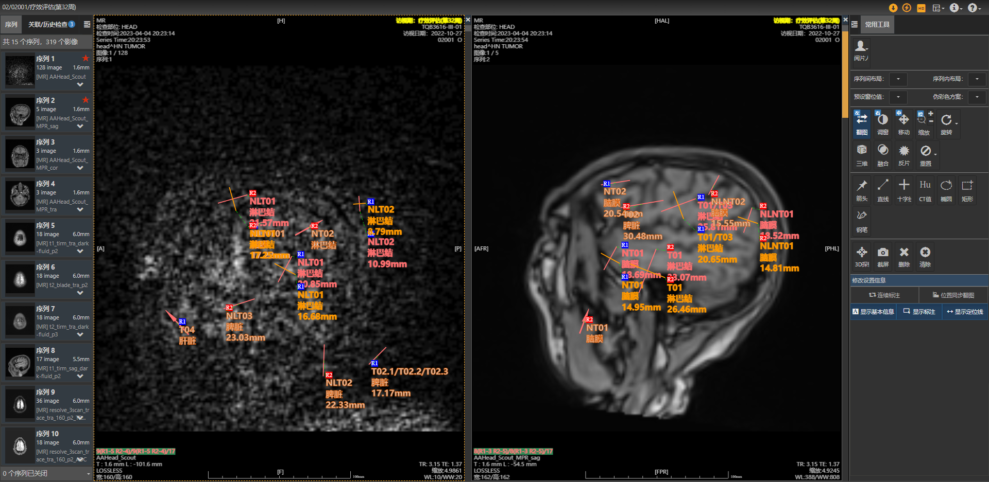Expand the 序列 5 chevron
Viewport: 989px width, 482px height.
pyautogui.click(x=80, y=251)
